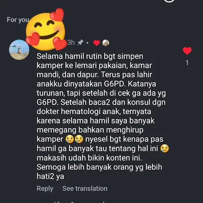This screenshot has height=203, width=203.
Task: Tap the 3h timestamp
Action: pyautogui.click(x=71, y=42)
